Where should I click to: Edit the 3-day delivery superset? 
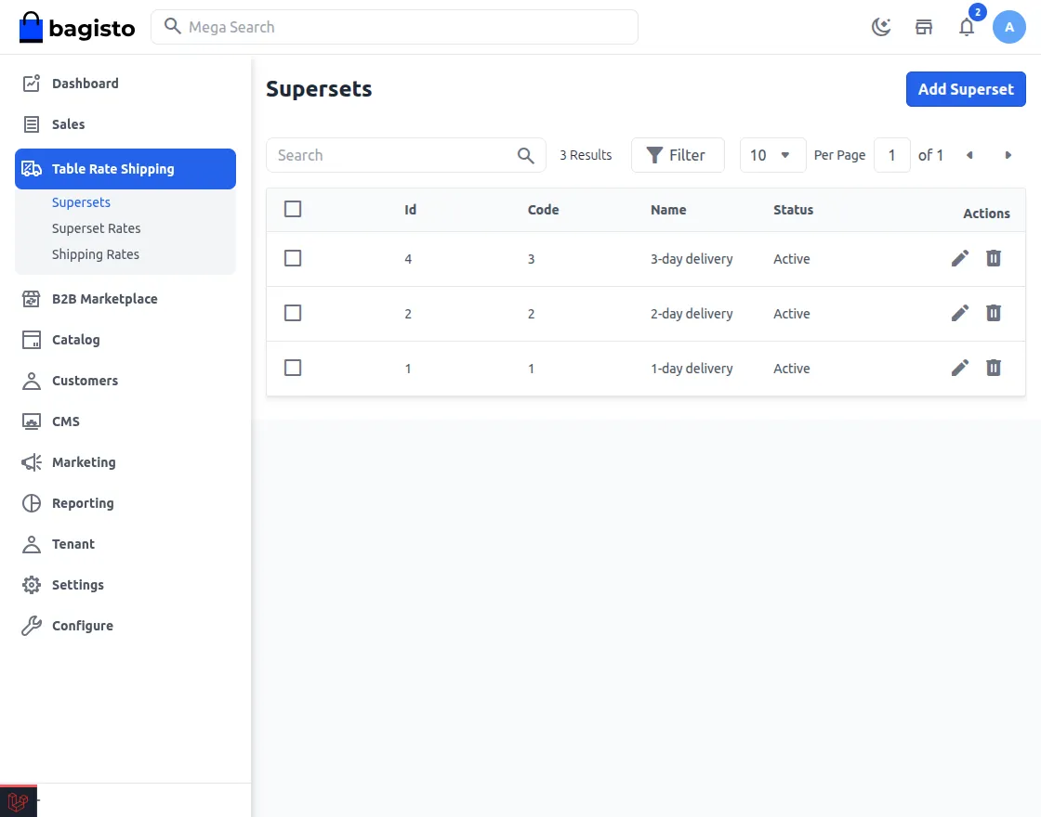960,258
